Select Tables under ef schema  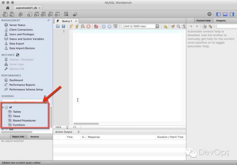click(x=17, y=112)
